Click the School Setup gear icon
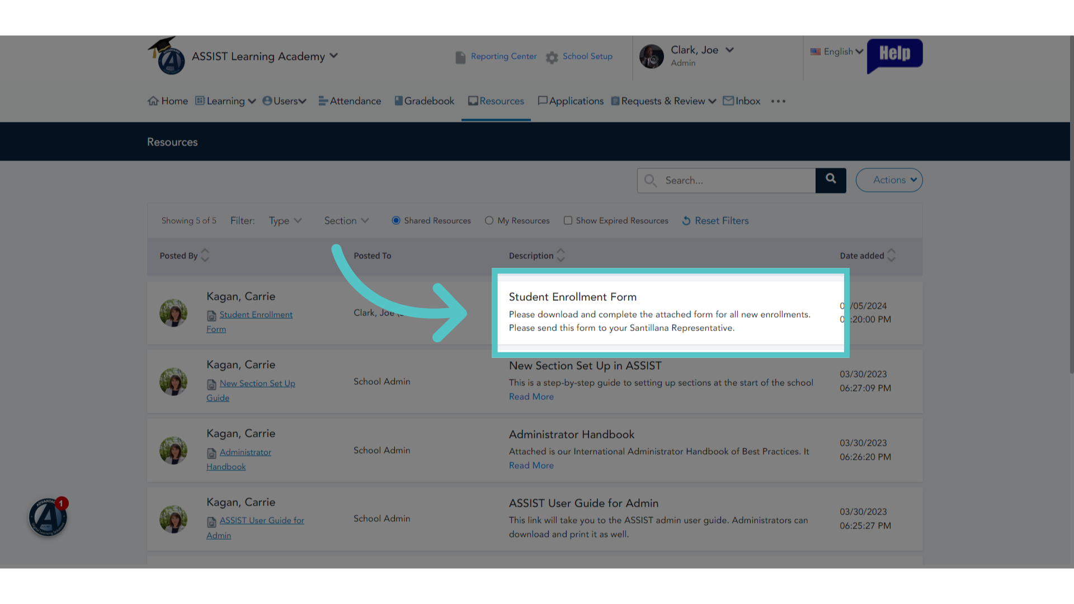The image size is (1074, 604). (x=552, y=57)
